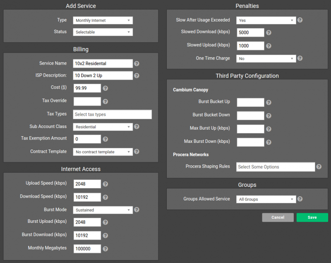Image resolution: width=331 pixels, height=263 pixels.
Task: Open the Burst Mode dropdown set to Sustained
Action: [103, 210]
